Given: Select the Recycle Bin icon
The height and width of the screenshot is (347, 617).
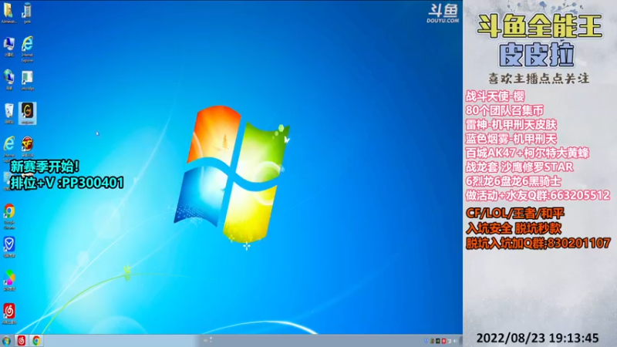Looking at the screenshot, I should pos(9,113).
